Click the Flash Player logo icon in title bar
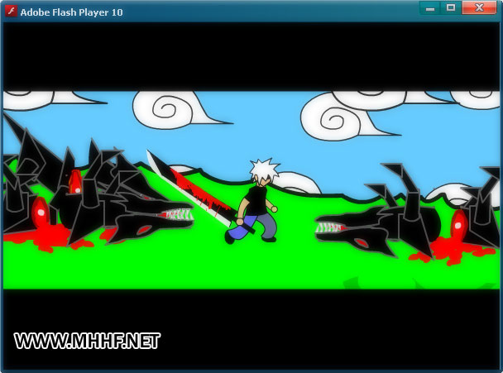This screenshot has height=373, width=503. 11,12
